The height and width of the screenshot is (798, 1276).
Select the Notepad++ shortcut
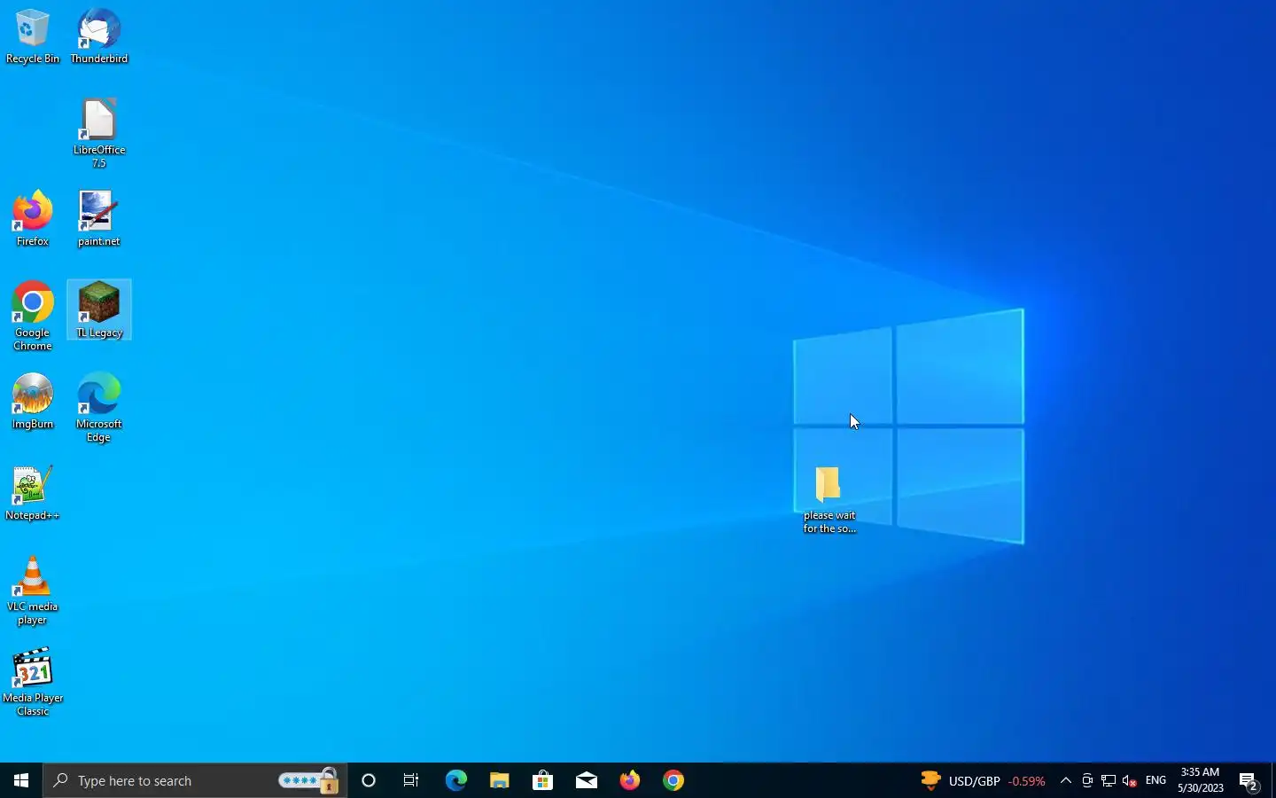[x=33, y=493]
